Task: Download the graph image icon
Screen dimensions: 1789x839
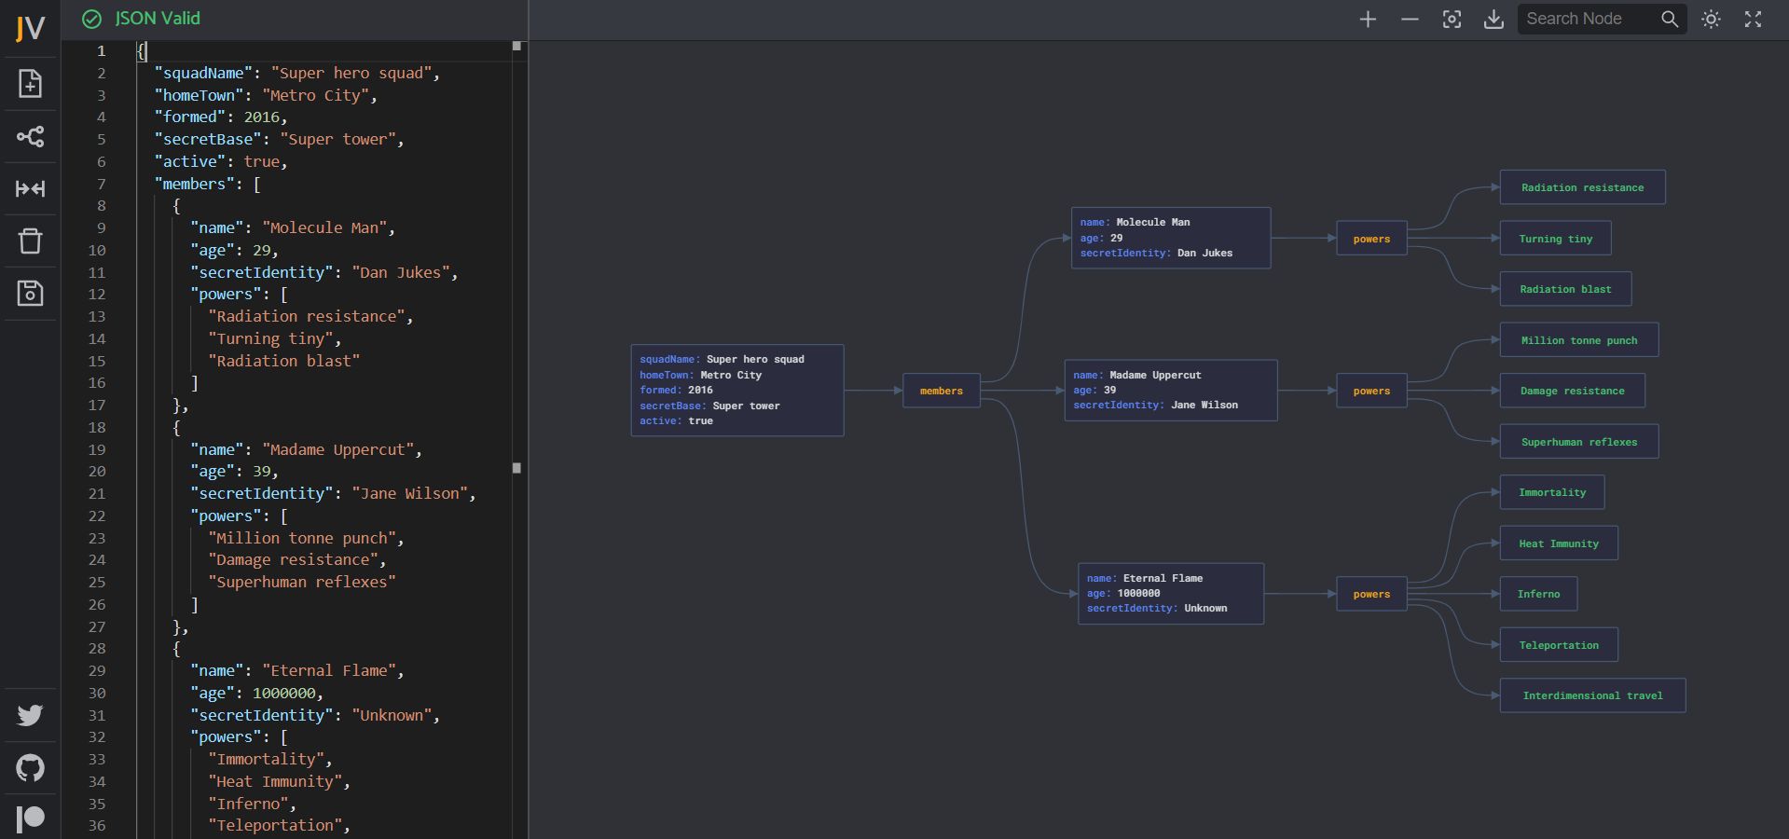Action: (1493, 20)
